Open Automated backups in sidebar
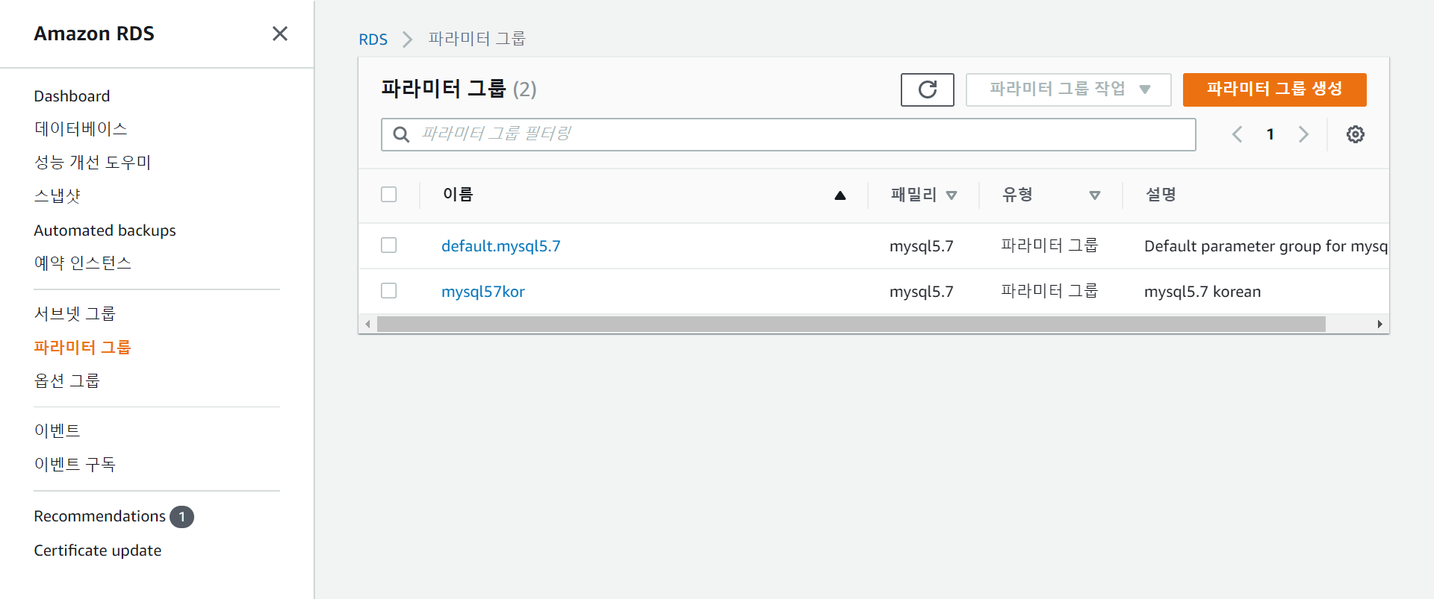Image resolution: width=1434 pixels, height=599 pixels. point(105,230)
